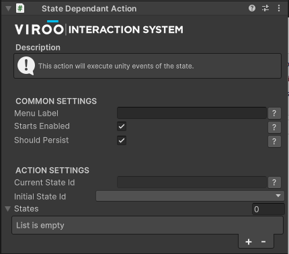289x254 pixels.
Task: Collapse the States list foldout
Action: click(x=8, y=209)
